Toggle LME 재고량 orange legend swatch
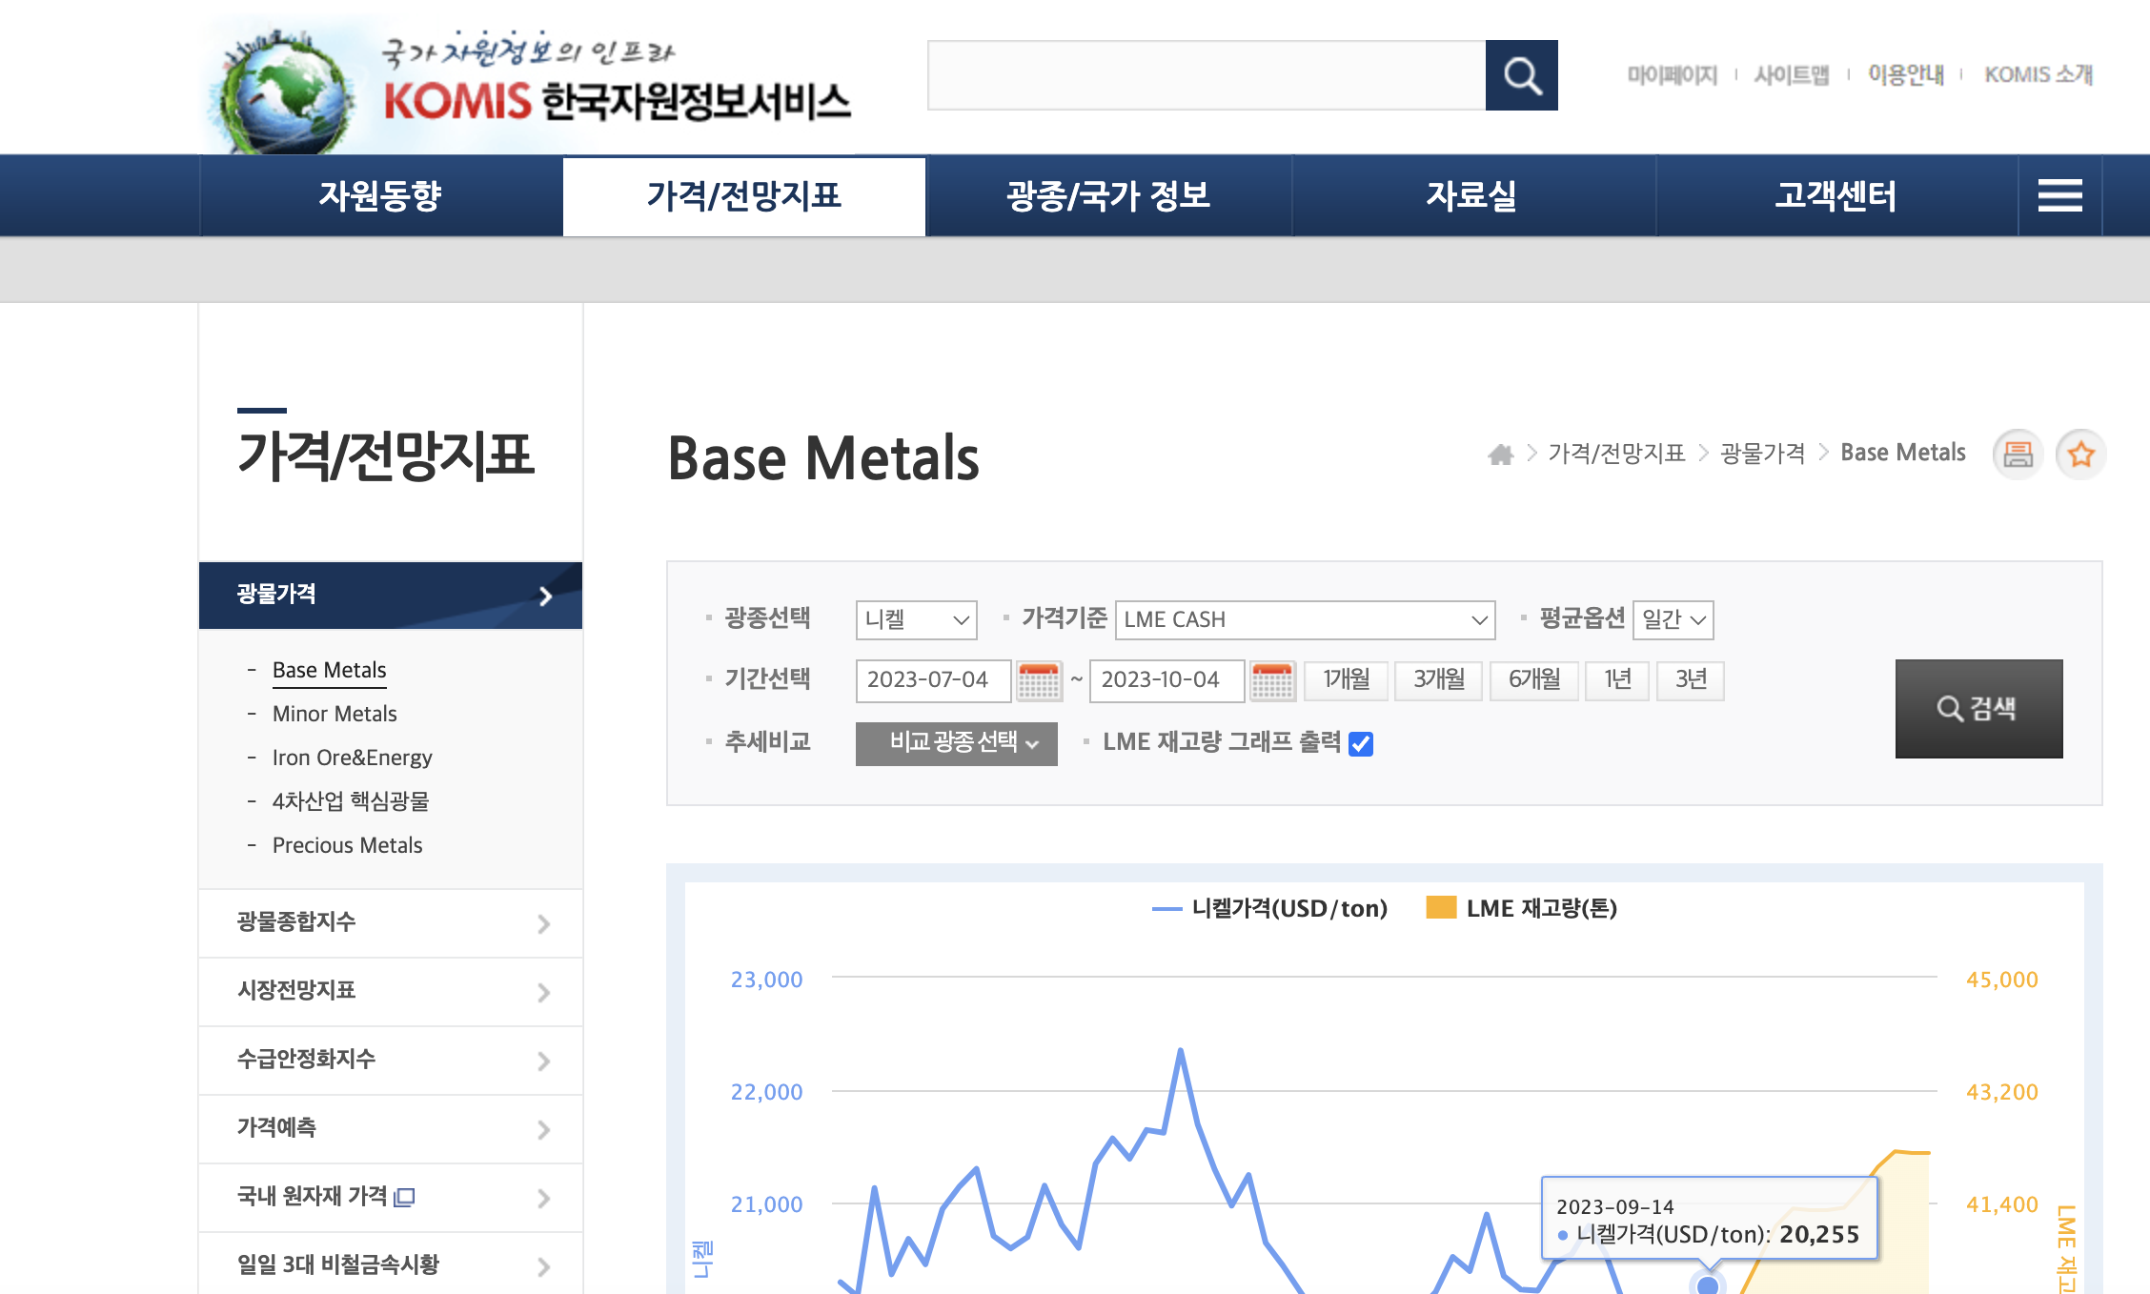Image resolution: width=2150 pixels, height=1294 pixels. point(1441,908)
